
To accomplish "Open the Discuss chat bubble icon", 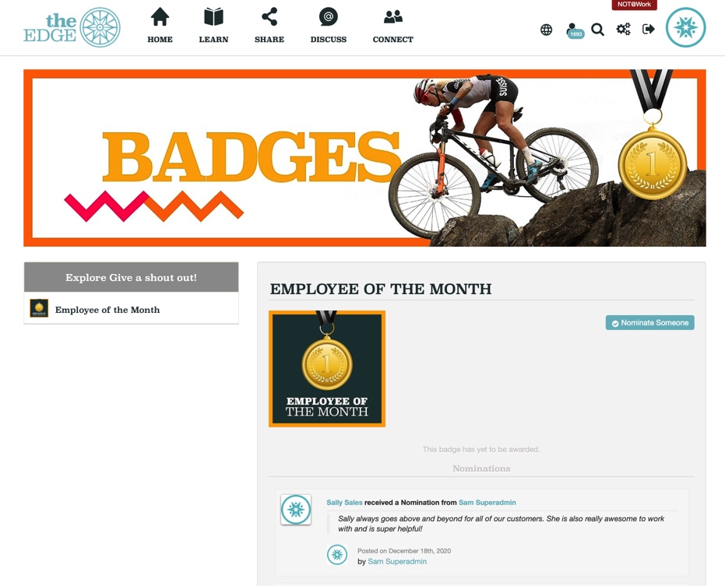I will point(329,17).
